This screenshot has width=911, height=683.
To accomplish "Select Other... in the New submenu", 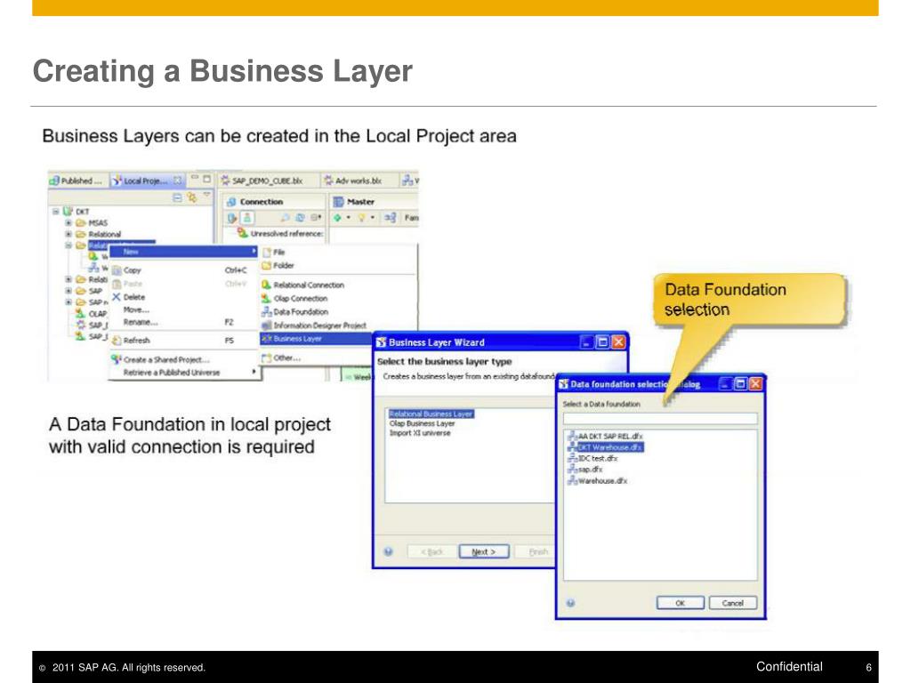I will point(317,358).
